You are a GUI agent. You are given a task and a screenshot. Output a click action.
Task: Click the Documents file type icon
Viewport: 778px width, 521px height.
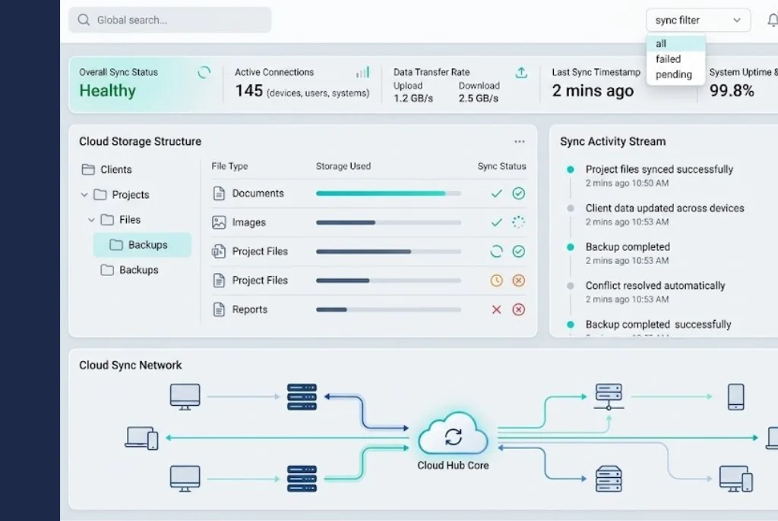point(219,193)
